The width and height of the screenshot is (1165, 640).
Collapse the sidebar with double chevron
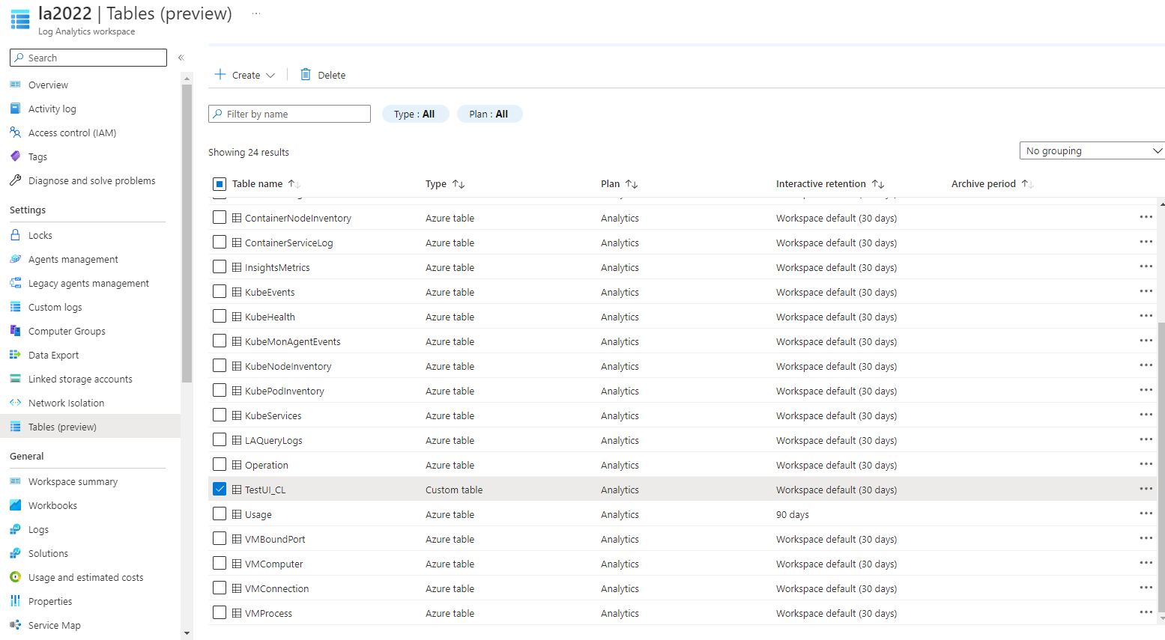[x=181, y=58]
